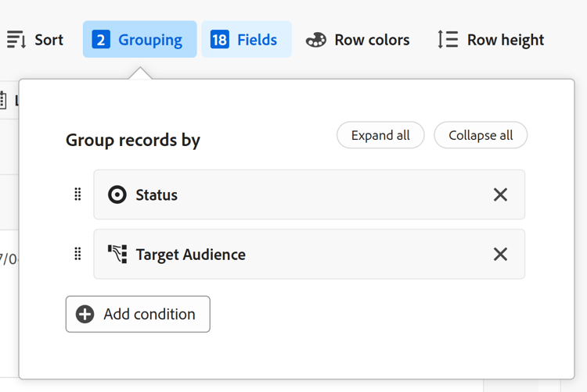Click the 18 fields count badge
This screenshot has height=392, width=587.
point(220,40)
